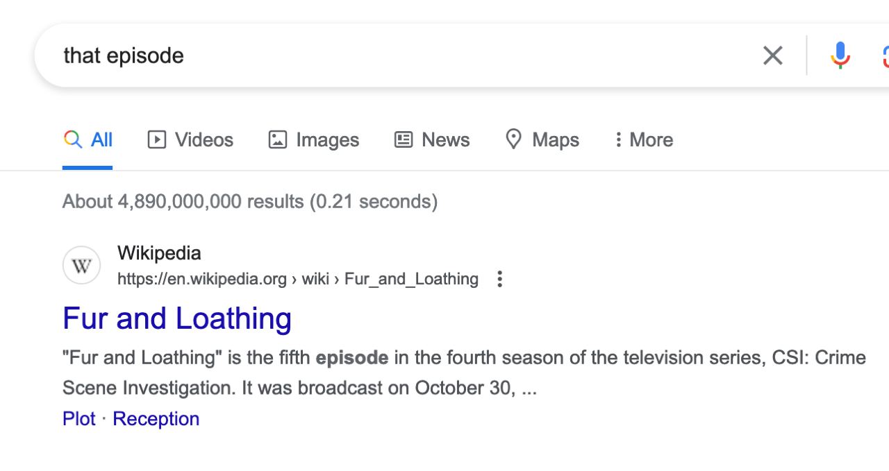Start voice search with the microphone icon

click(840, 55)
